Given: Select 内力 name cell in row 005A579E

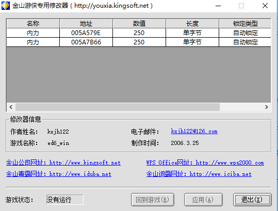Looking at the screenshot, I should (33, 33).
